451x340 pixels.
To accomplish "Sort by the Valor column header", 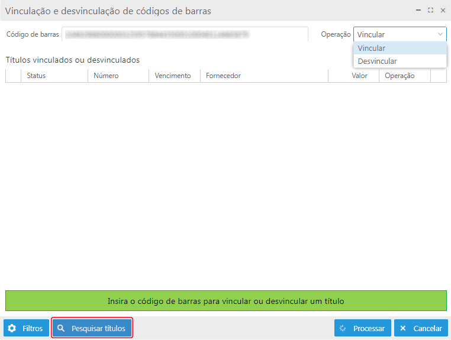I will [x=359, y=76].
